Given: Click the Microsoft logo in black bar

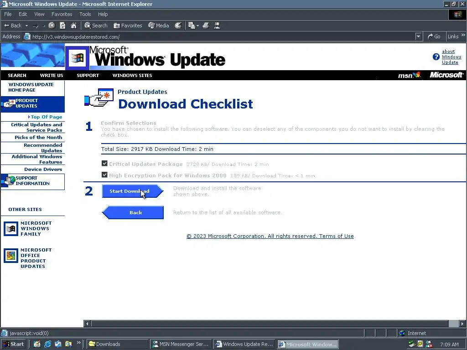Looking at the screenshot, I should 446,75.
